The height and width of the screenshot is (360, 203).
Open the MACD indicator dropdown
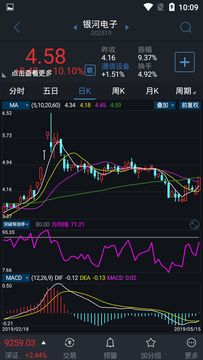[16, 278]
